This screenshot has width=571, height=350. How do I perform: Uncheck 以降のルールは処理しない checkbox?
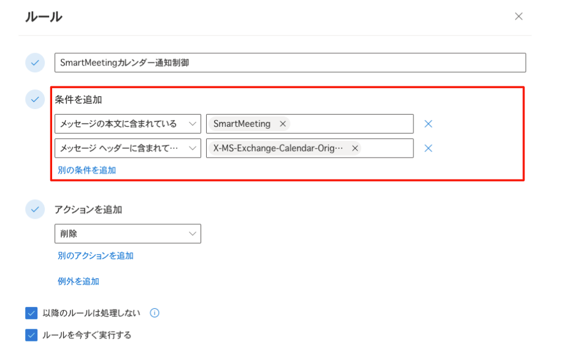coord(31,313)
